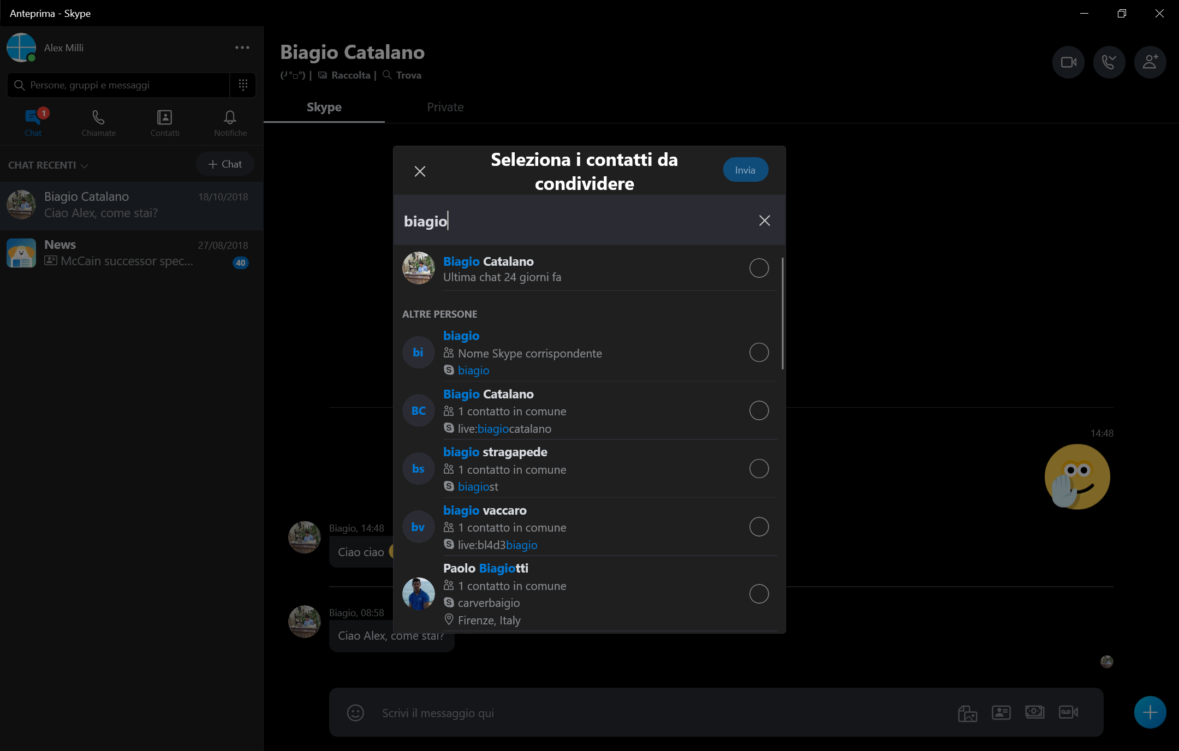Image resolution: width=1179 pixels, height=751 pixels.
Task: Switch to the Skype conversation tab
Action: click(x=324, y=108)
